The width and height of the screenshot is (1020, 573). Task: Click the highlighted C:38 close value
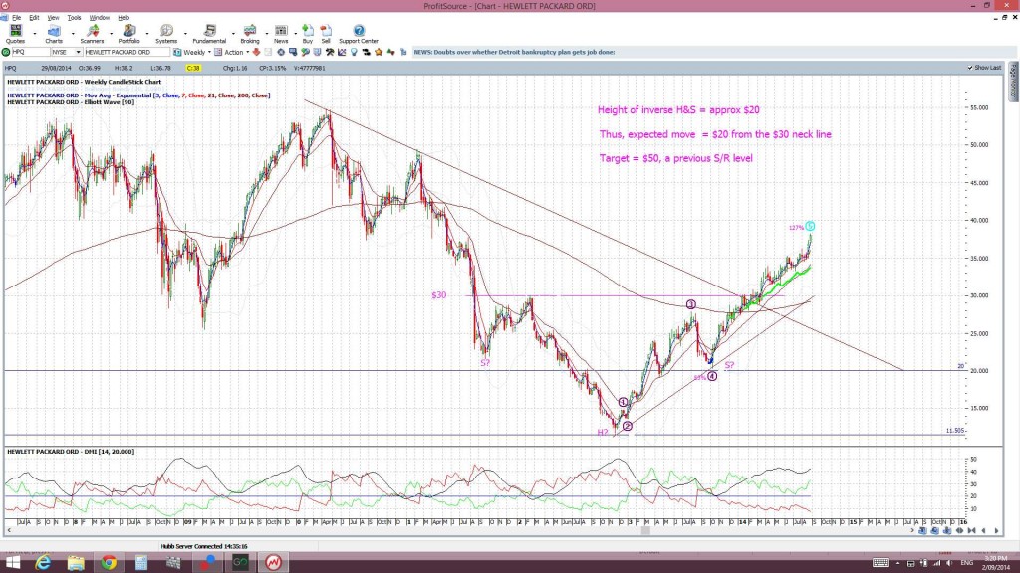193,68
